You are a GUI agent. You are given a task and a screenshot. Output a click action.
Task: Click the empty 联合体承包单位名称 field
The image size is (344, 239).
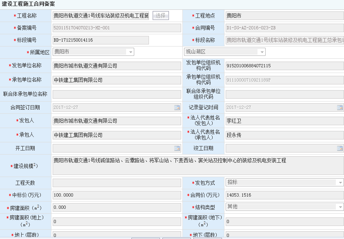(x=117, y=94)
